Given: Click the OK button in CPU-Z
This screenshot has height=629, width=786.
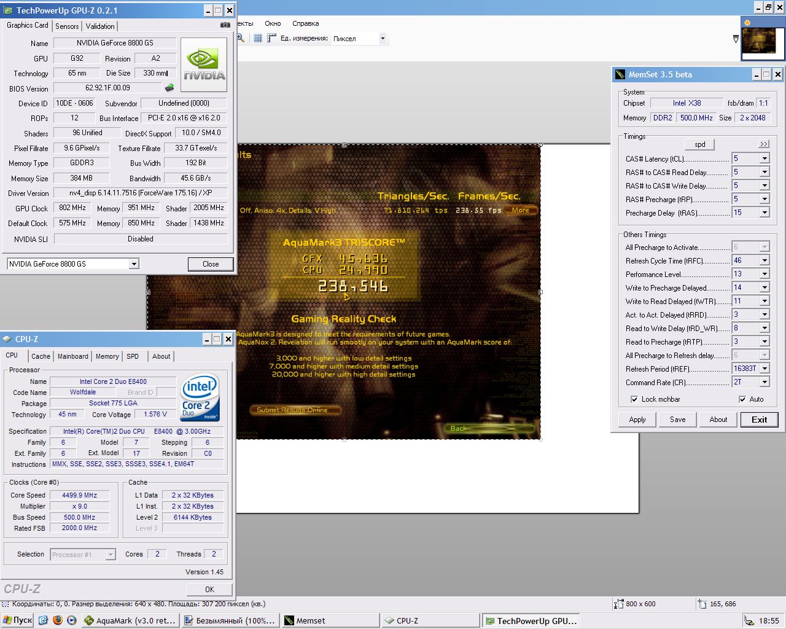Looking at the screenshot, I should click(209, 589).
